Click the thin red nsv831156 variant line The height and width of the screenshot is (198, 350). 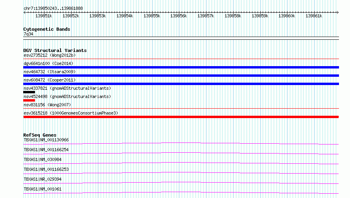click(x=181, y=109)
